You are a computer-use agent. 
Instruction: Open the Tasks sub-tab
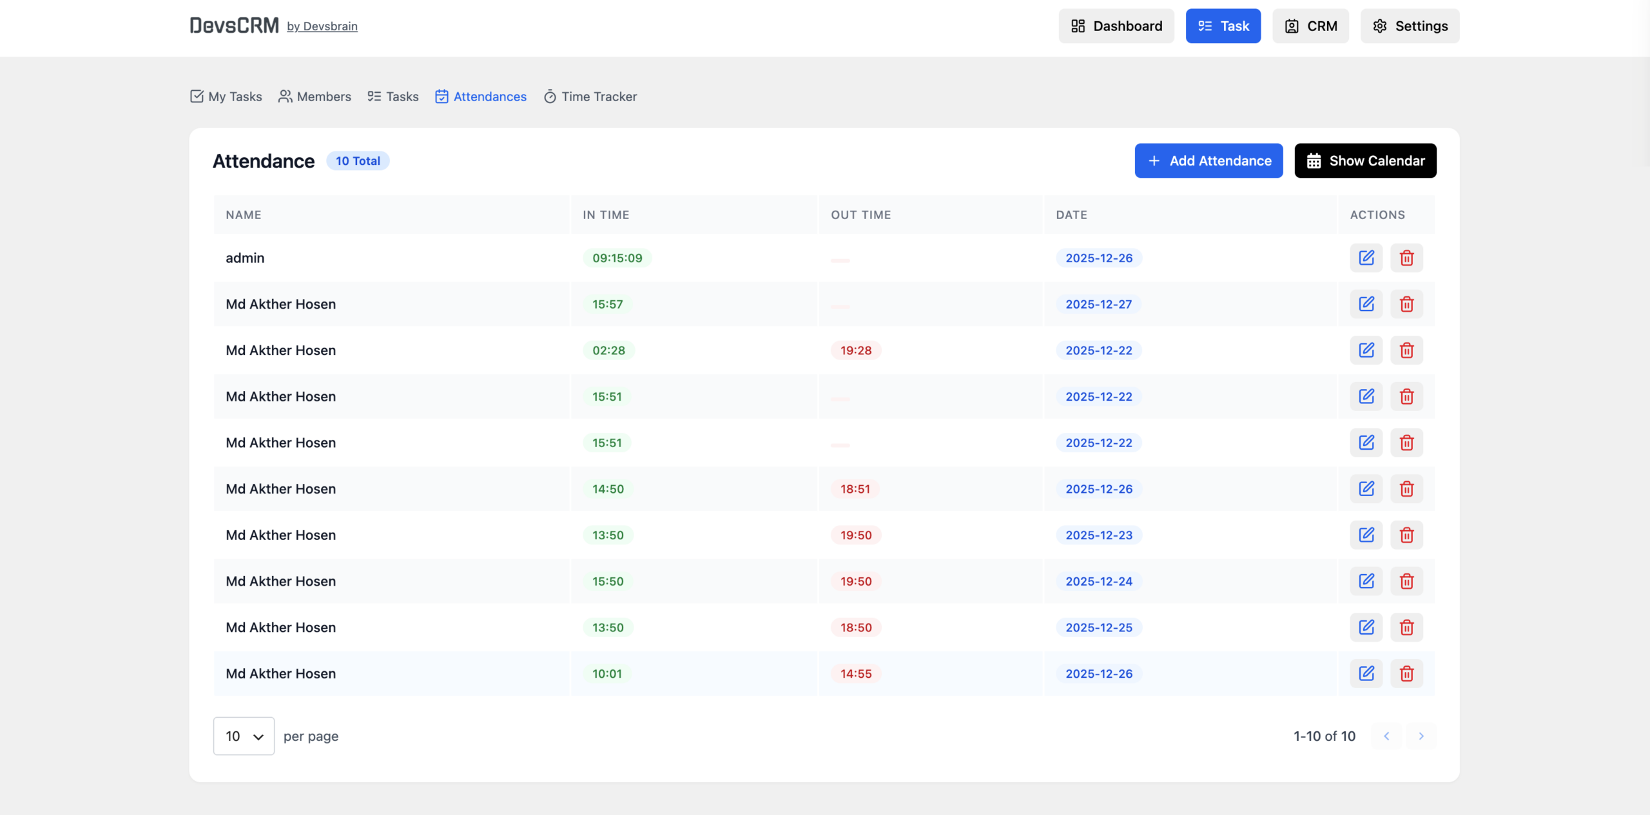pyautogui.click(x=393, y=97)
